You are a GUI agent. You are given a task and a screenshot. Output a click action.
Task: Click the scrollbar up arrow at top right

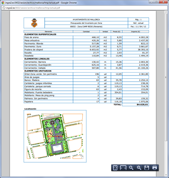166,12
